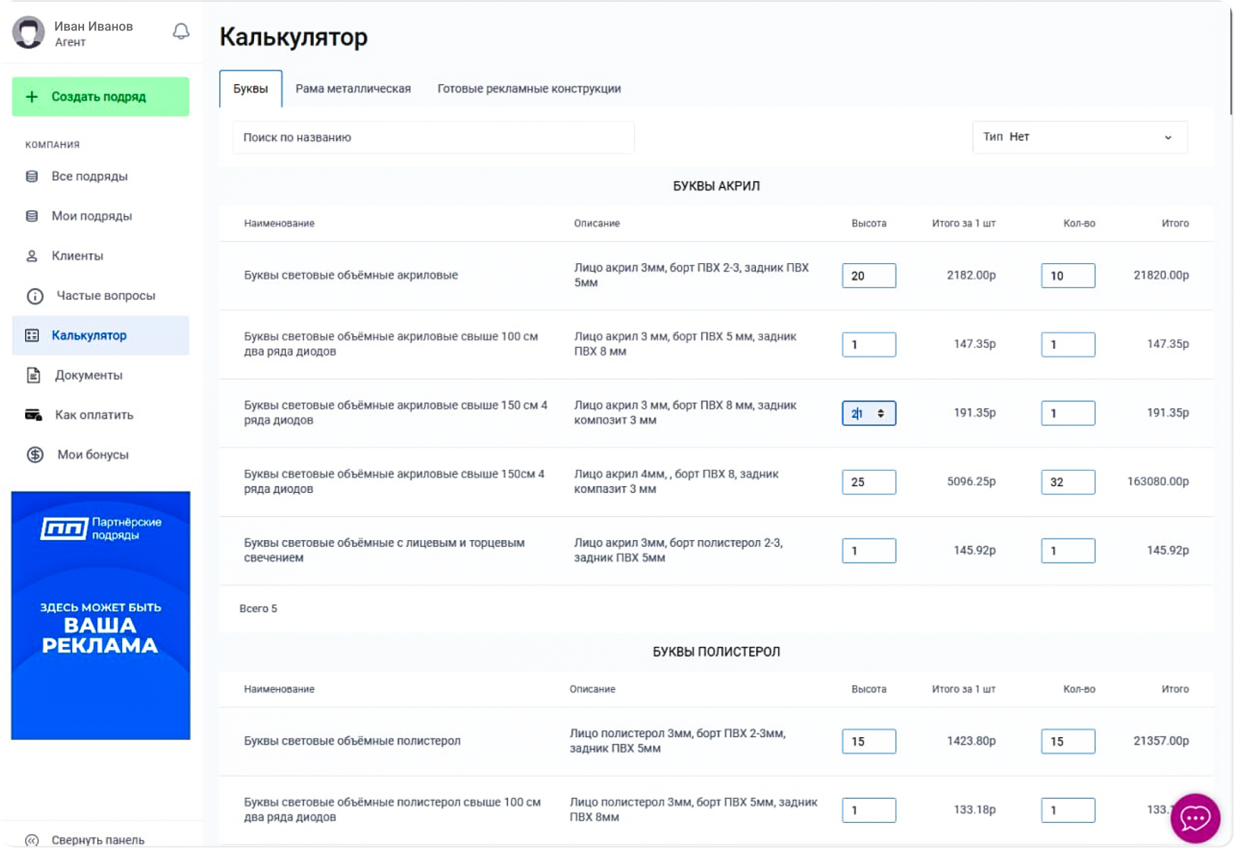Open notifications bell icon
The width and height of the screenshot is (1235, 849).
point(180,32)
